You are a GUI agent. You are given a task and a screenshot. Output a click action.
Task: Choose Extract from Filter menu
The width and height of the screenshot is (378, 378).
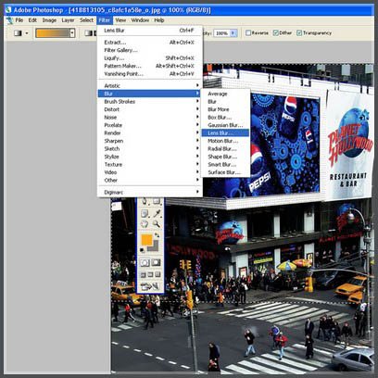tap(150, 43)
